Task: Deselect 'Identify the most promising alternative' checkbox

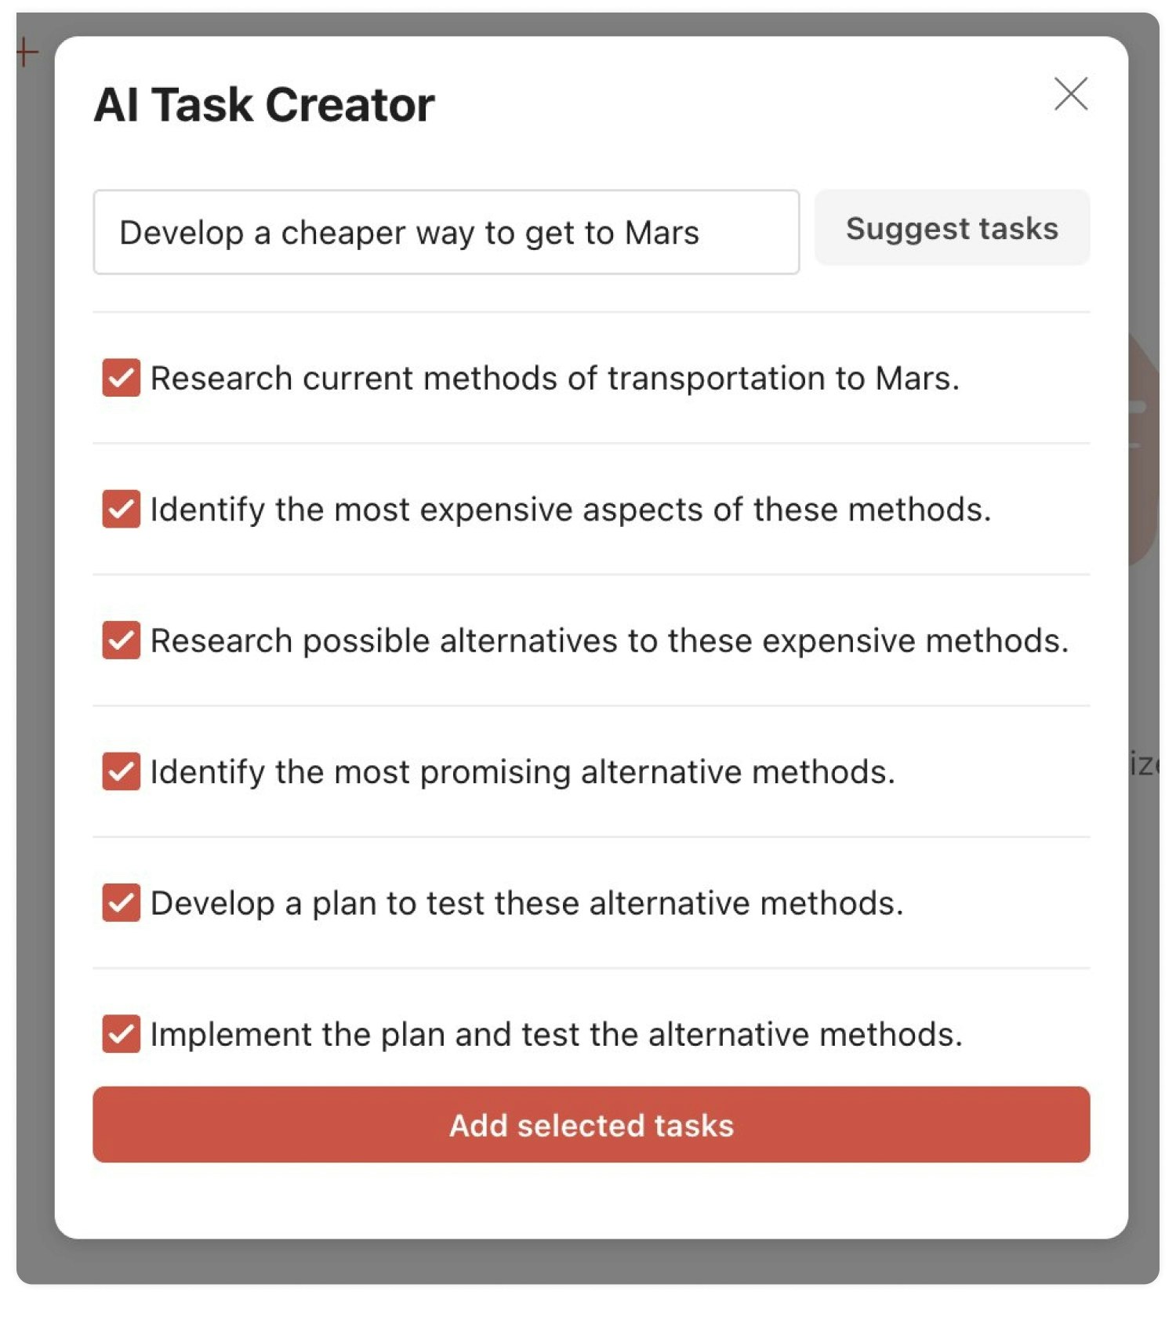Action: (122, 771)
